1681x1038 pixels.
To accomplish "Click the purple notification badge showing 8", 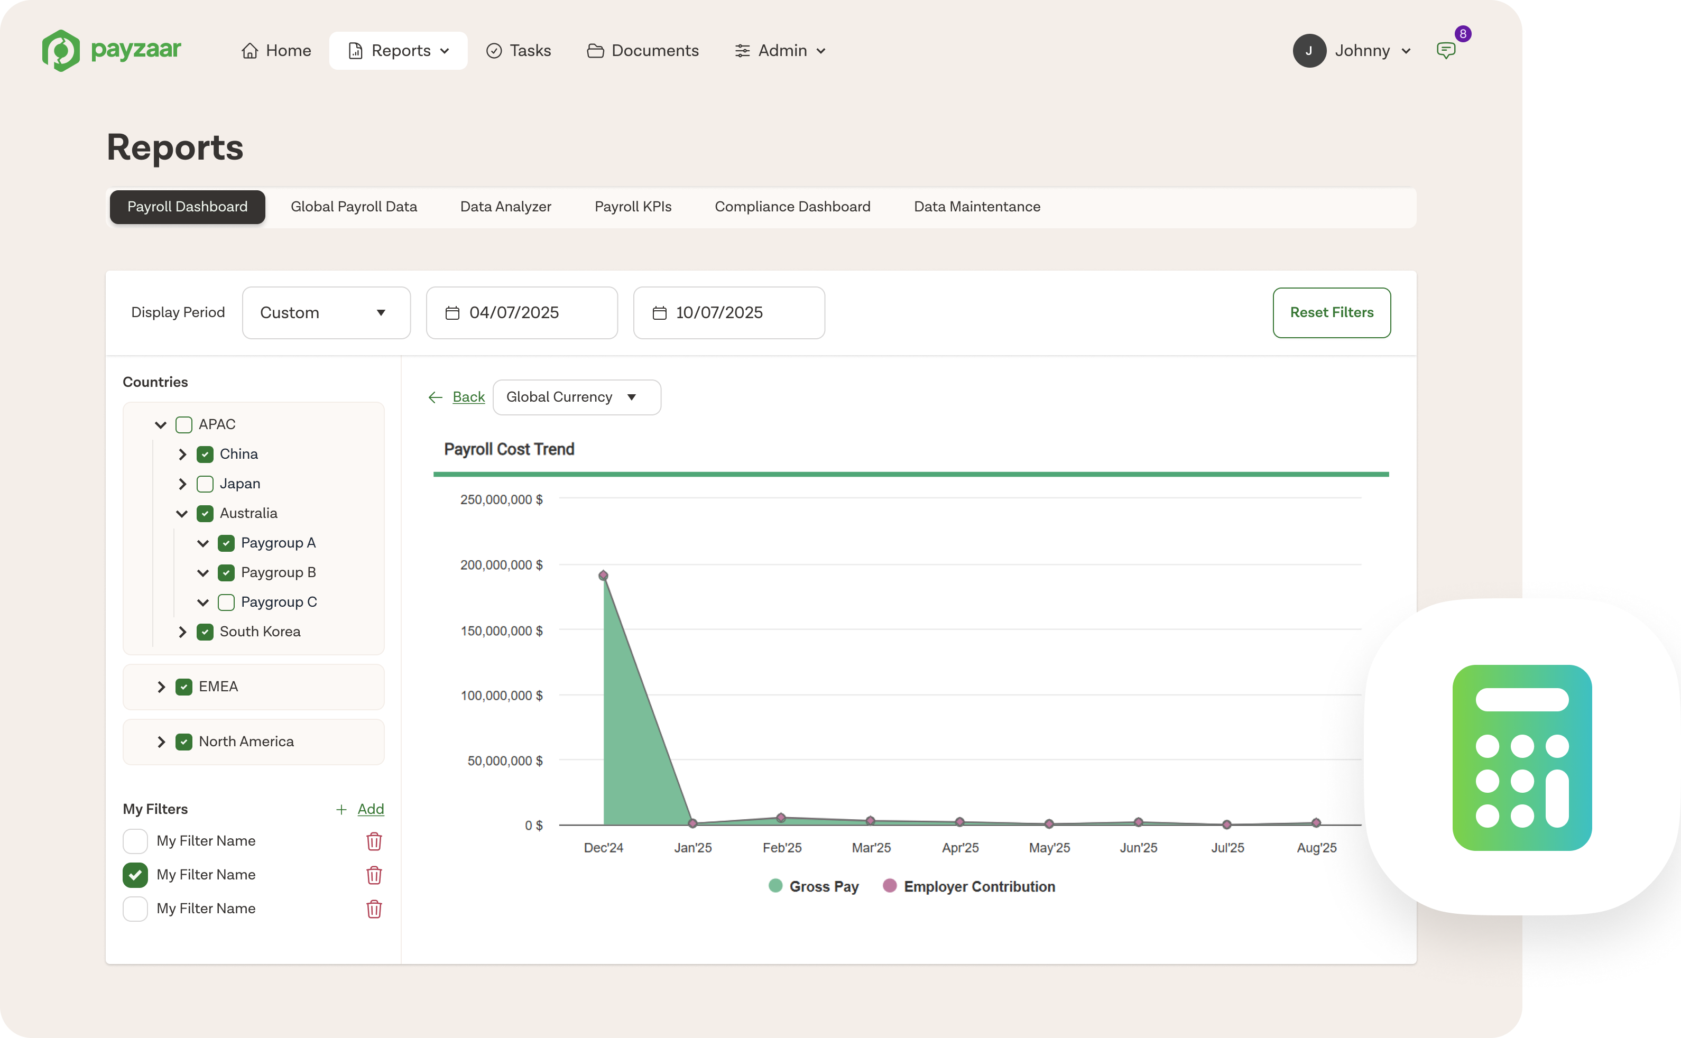I will (x=1463, y=34).
